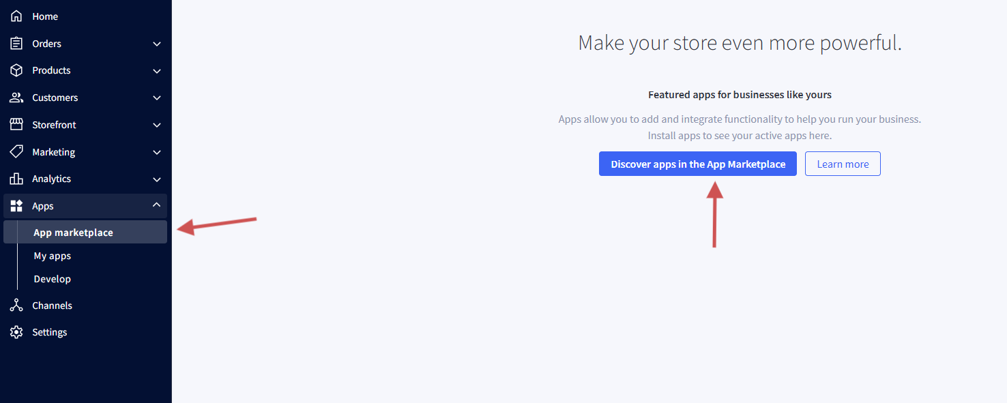The image size is (1007, 403).
Task: Collapse the Apps section chevron
Action: (x=157, y=205)
